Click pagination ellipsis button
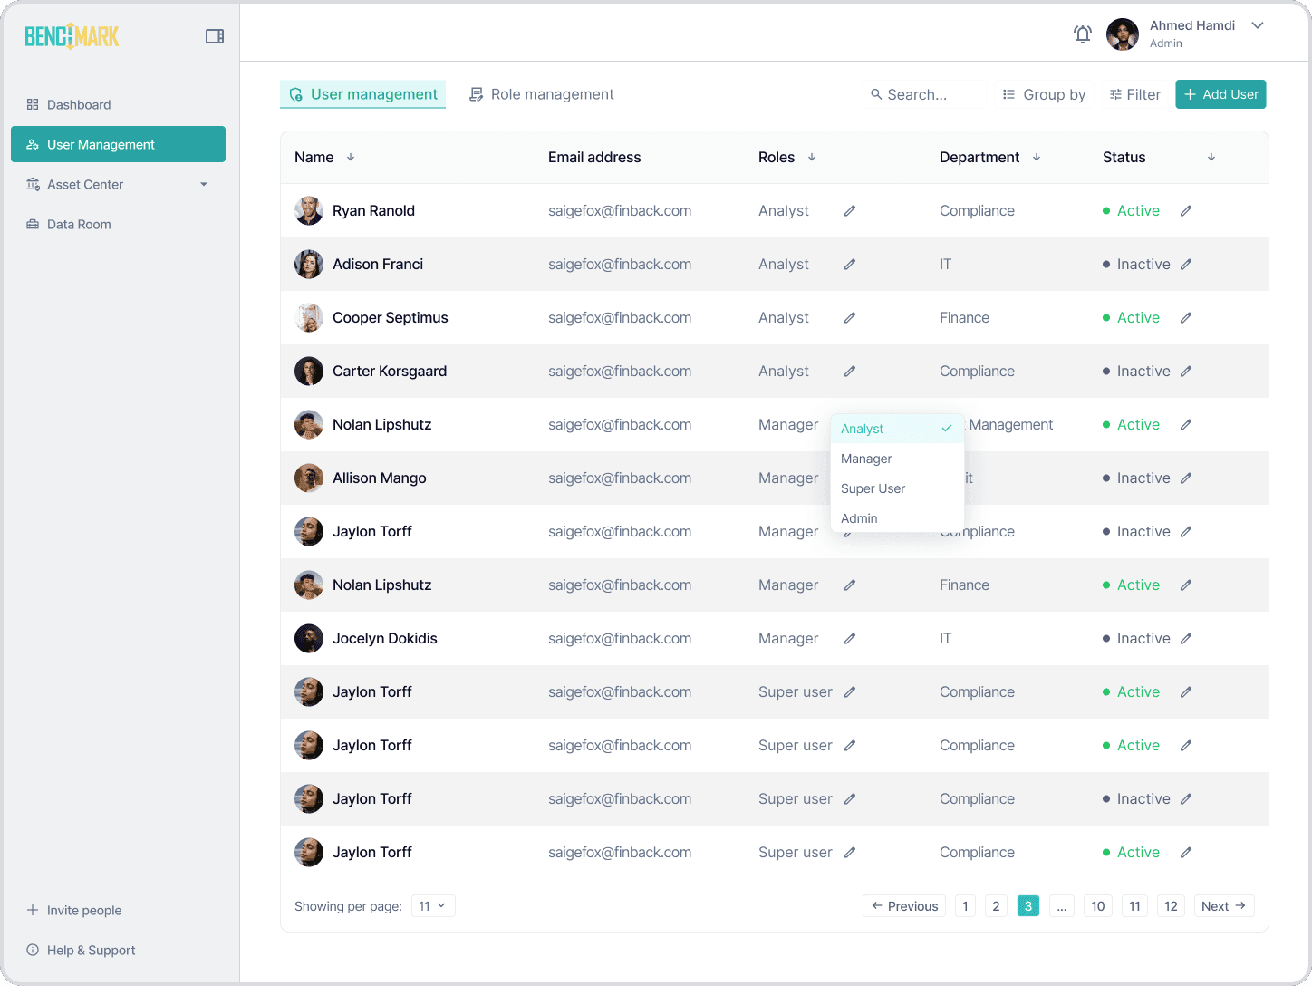The height and width of the screenshot is (986, 1312). (x=1061, y=906)
